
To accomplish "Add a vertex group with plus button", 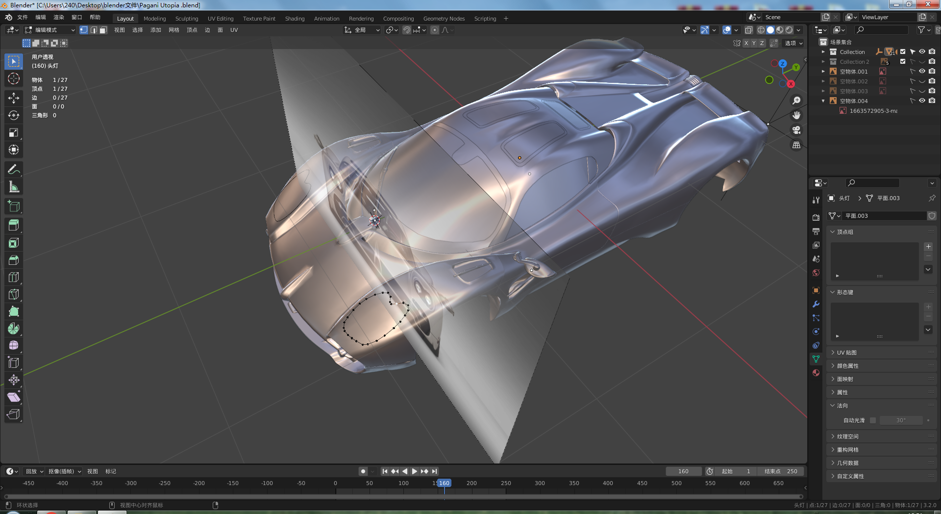I will click(928, 247).
